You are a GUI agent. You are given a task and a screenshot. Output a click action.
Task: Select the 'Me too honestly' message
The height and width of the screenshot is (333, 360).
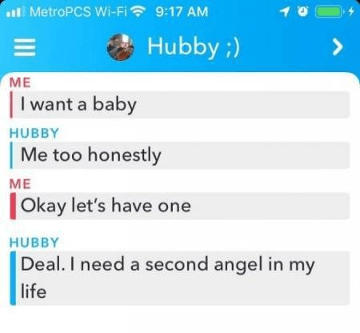[180, 155]
